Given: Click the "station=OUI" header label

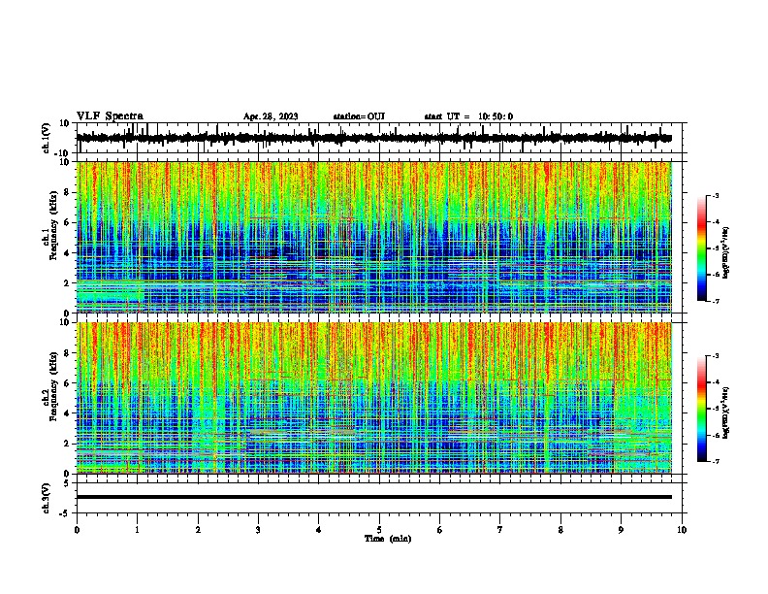Looking at the screenshot, I should 359,116.
